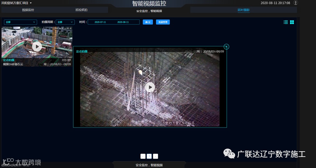Open the 沈阳皇姑万象汇项目 project dropdown
Image resolution: width=316 pixels, height=168 pixels.
[16, 3]
